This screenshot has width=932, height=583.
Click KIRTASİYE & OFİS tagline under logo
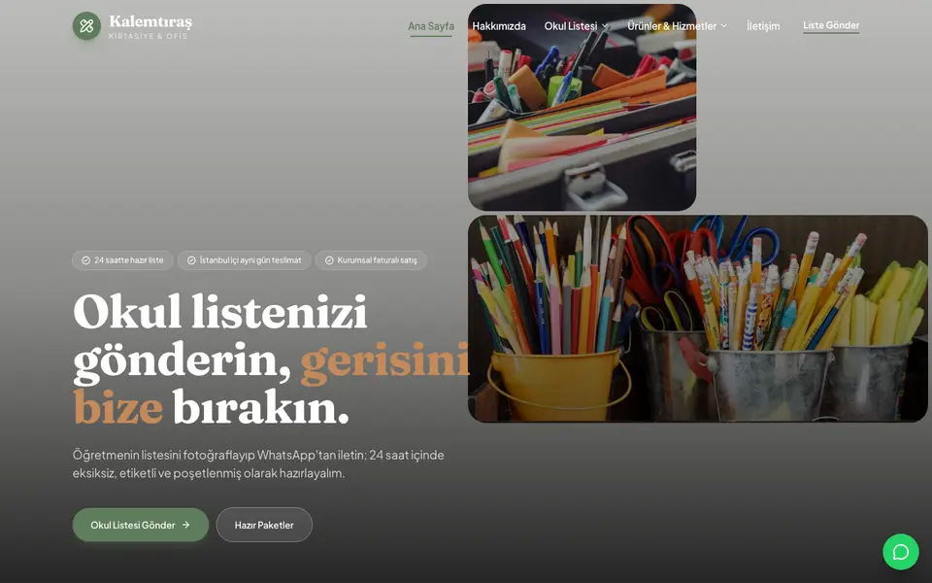tap(148, 36)
